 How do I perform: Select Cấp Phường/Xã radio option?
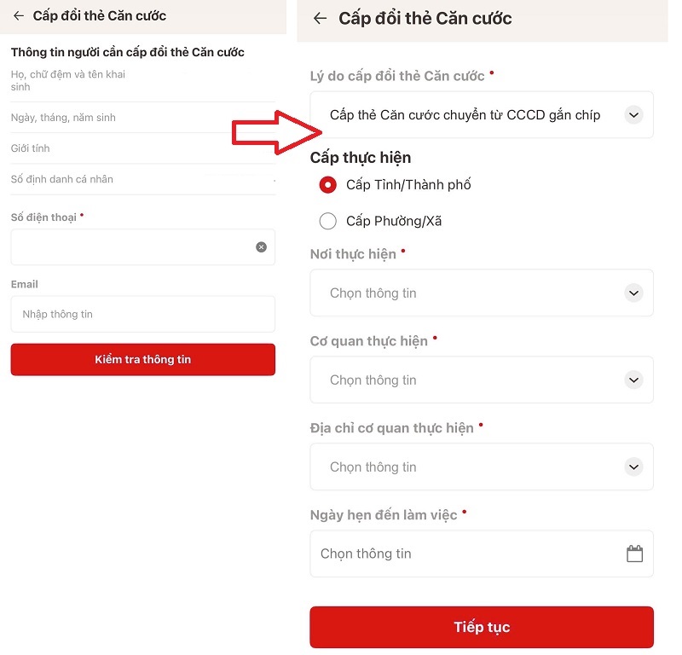pyautogui.click(x=327, y=222)
